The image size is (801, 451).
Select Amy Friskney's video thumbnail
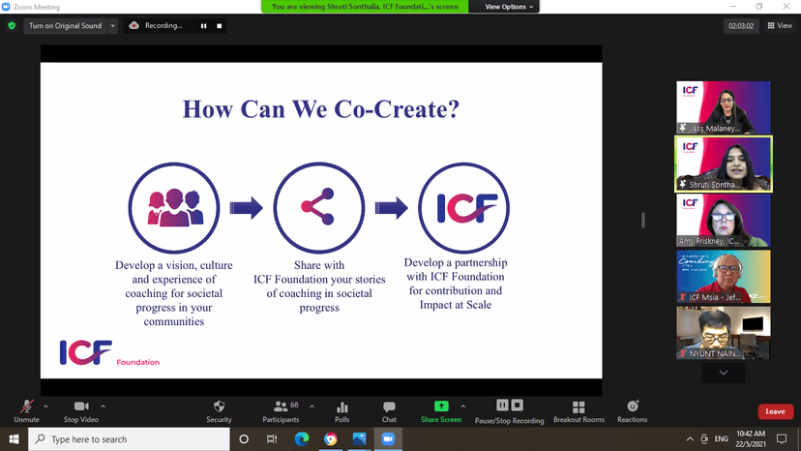pyautogui.click(x=724, y=220)
